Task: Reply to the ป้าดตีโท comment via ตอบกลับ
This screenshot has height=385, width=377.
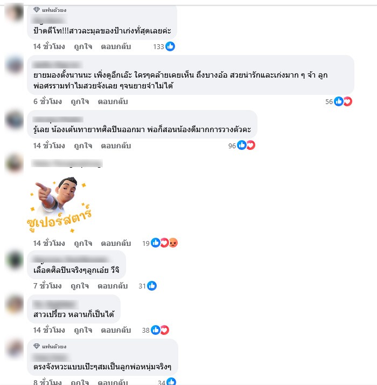Action: tap(116, 46)
